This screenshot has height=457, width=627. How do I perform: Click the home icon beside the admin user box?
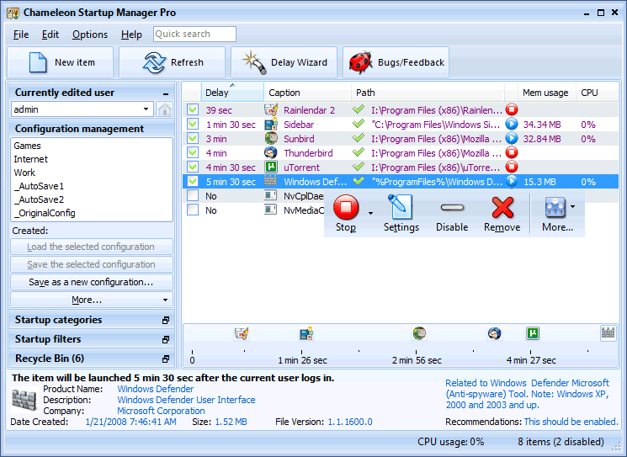point(164,109)
